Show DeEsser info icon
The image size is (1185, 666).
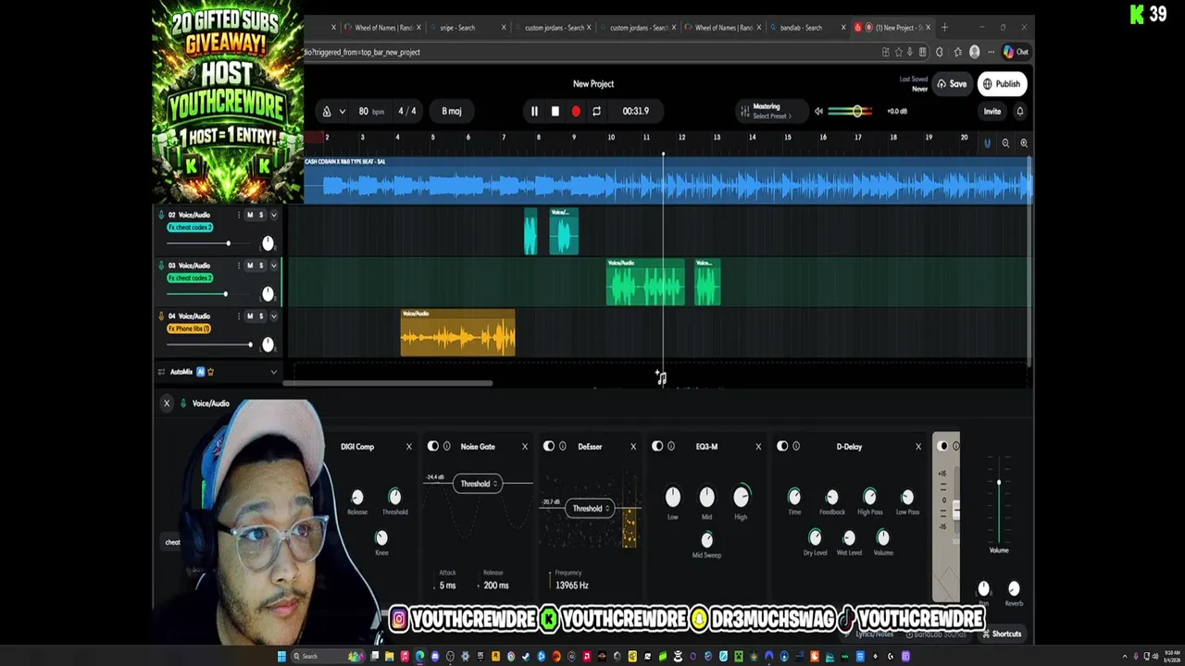(562, 447)
